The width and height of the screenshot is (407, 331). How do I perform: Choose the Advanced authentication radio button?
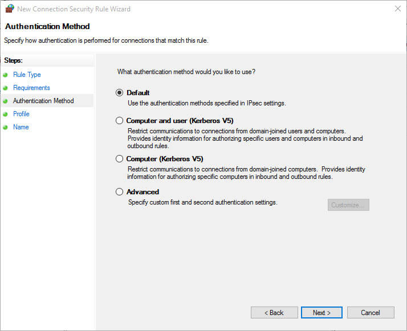point(119,191)
